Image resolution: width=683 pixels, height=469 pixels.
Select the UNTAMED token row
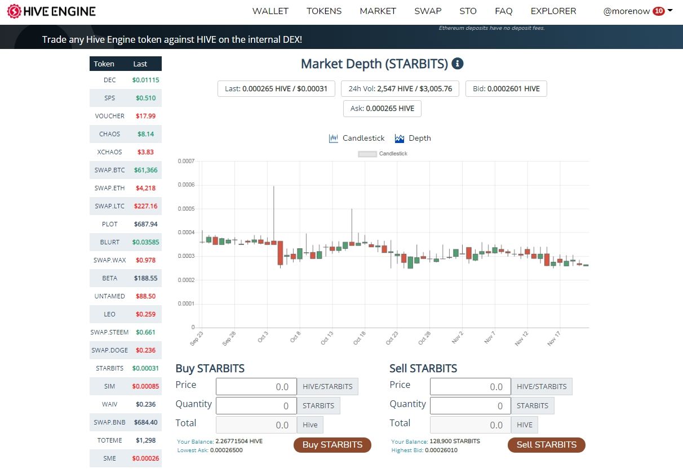(x=126, y=296)
